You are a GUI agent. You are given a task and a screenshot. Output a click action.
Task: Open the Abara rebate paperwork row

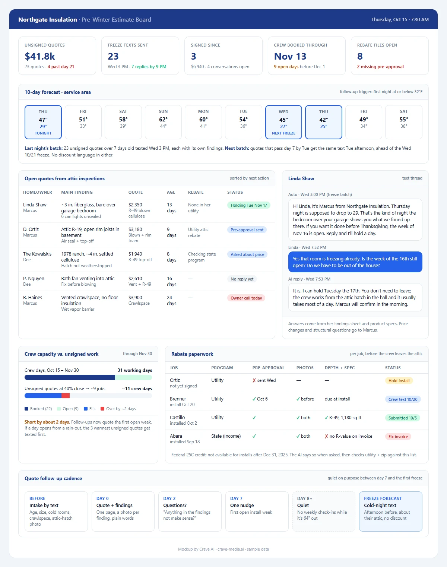(x=297, y=439)
